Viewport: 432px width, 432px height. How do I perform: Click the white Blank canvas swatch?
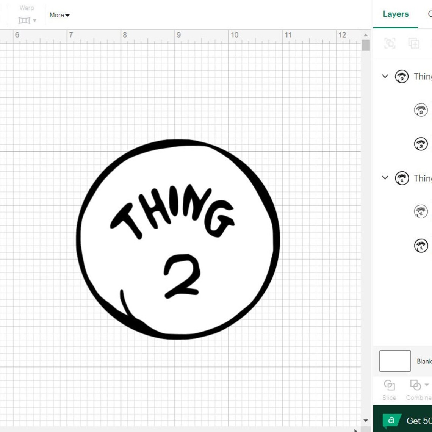point(394,360)
